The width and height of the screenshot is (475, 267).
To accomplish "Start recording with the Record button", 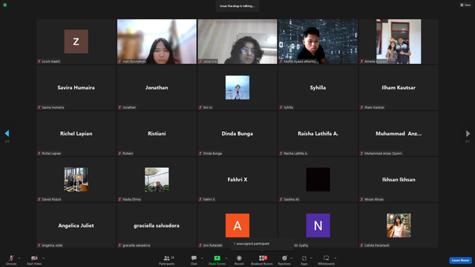I will (x=239, y=260).
